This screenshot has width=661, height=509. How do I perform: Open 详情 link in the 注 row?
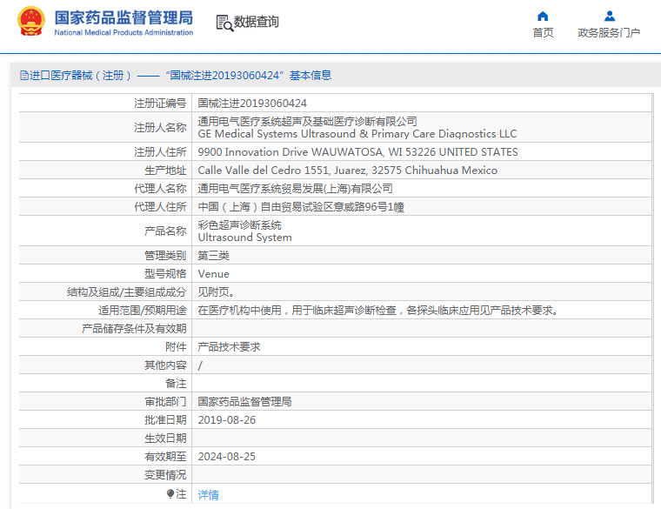208,494
